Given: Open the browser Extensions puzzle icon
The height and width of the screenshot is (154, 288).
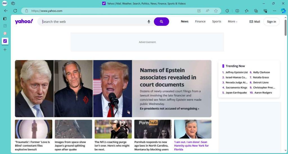Looking at the screenshot, I should click(x=227, y=11).
